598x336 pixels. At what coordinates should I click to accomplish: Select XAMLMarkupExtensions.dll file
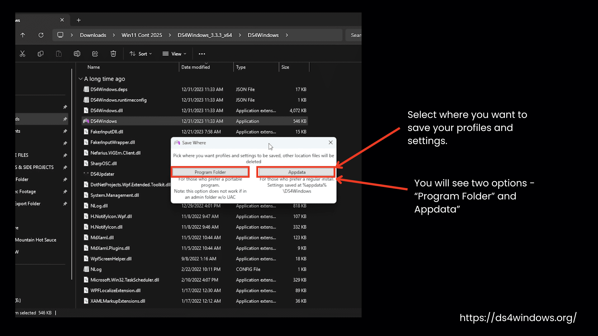point(118,301)
